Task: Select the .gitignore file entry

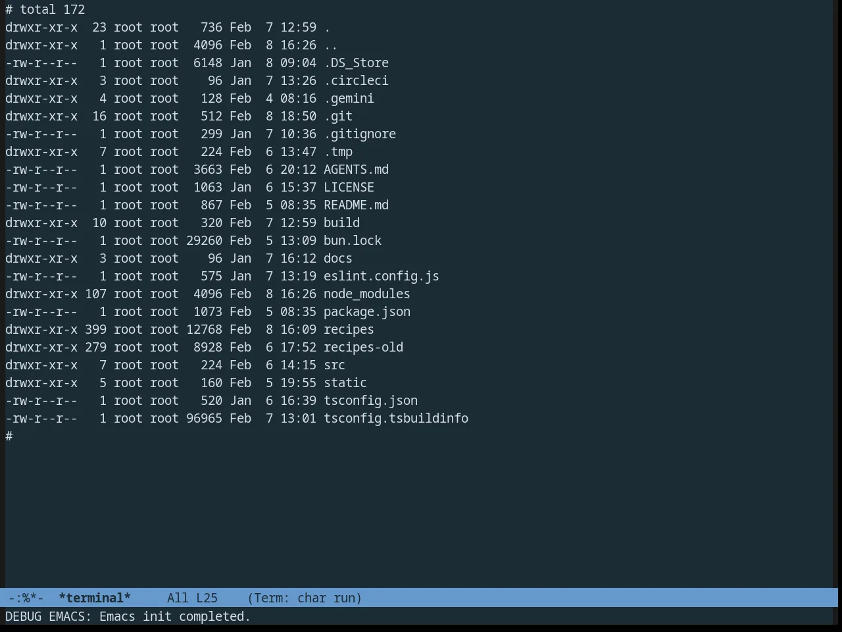Action: (360, 134)
